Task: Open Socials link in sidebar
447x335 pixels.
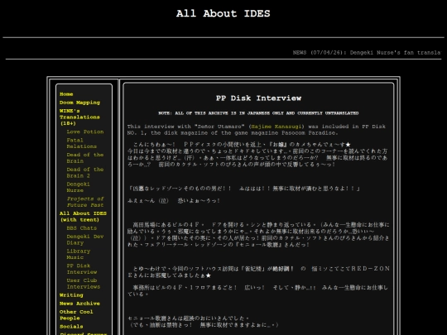Action: (x=71, y=327)
